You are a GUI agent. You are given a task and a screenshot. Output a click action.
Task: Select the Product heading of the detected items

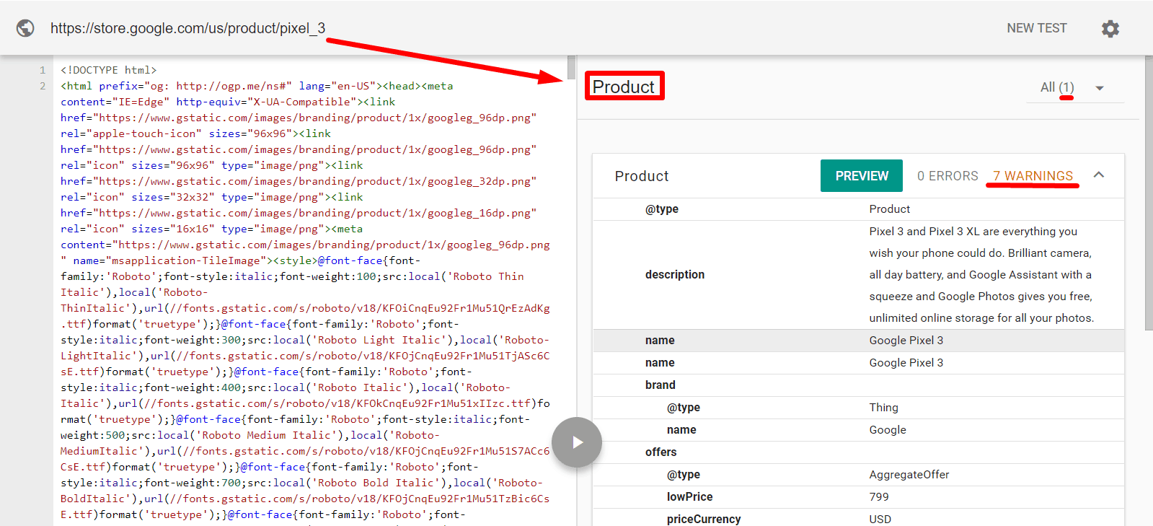(624, 87)
